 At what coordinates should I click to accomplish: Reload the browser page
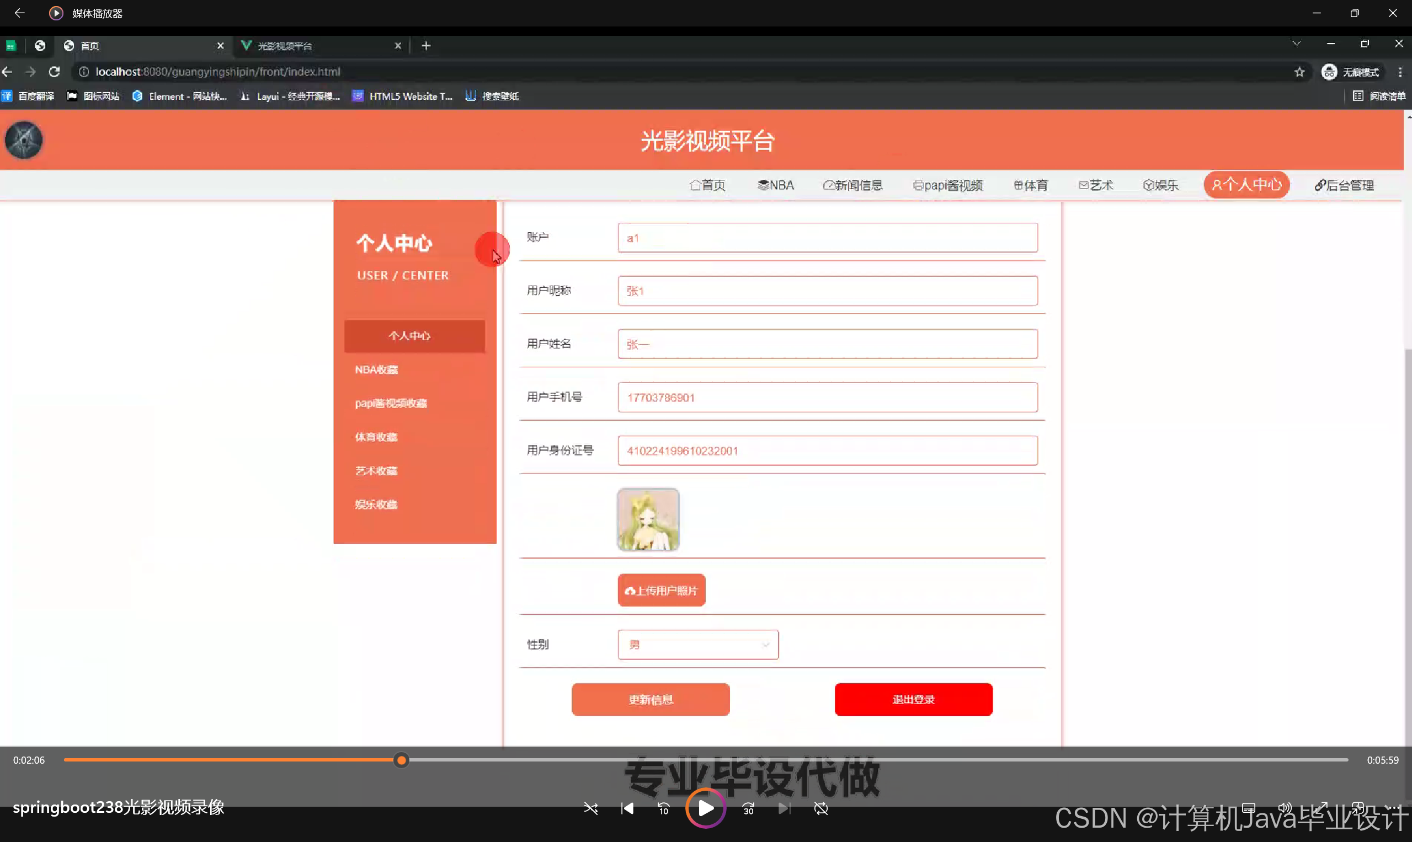pyautogui.click(x=55, y=72)
